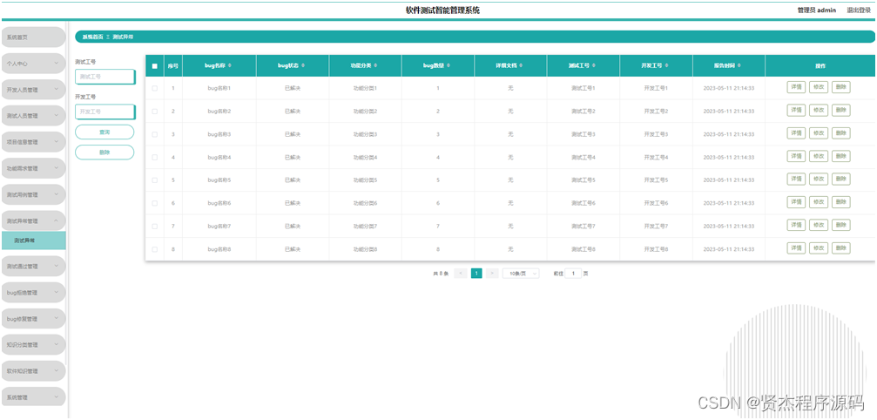
Task: Open the 系统管理 sidebar menu
Action: tap(33, 397)
